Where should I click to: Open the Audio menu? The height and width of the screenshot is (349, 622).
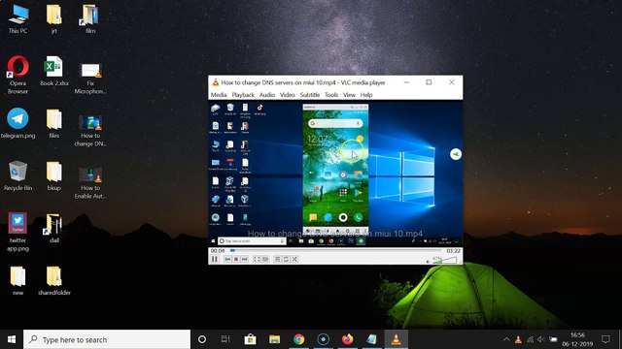(267, 95)
